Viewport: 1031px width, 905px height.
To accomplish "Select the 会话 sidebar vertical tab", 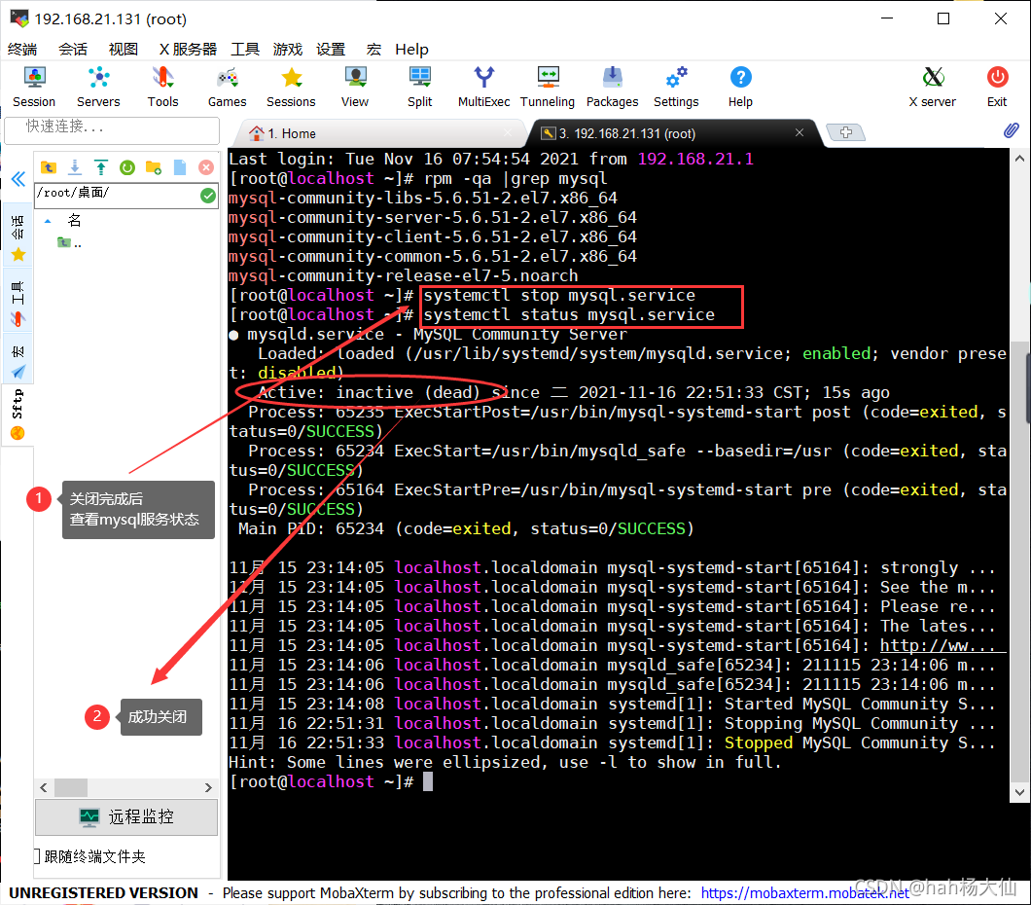I will point(18,235).
